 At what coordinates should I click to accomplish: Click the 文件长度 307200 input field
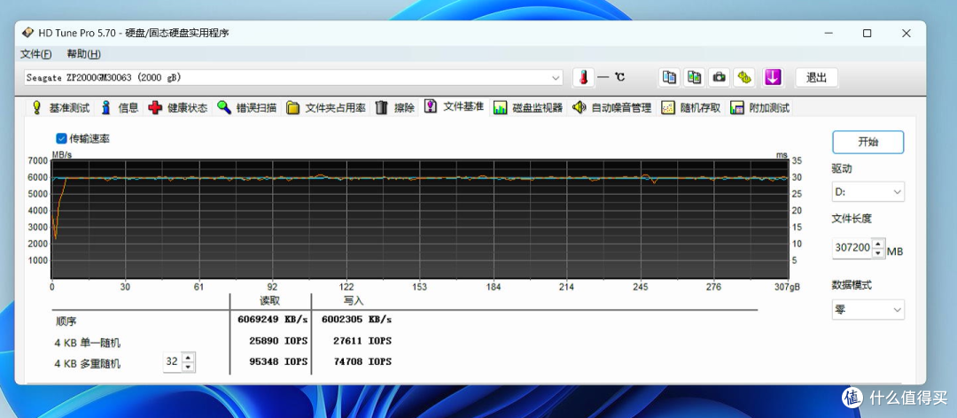tap(852, 248)
